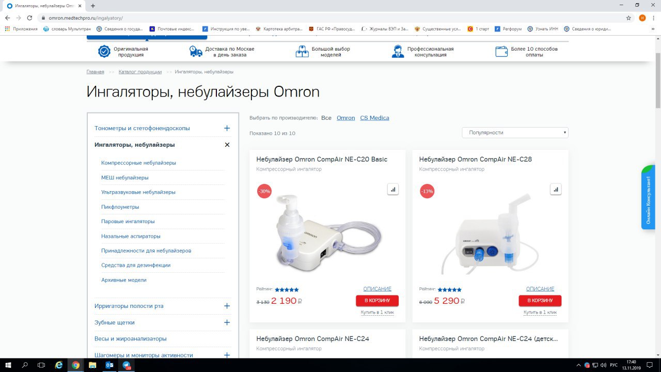Add NE-C28 to comparison chart icon
The height and width of the screenshot is (372, 661).
click(556, 190)
